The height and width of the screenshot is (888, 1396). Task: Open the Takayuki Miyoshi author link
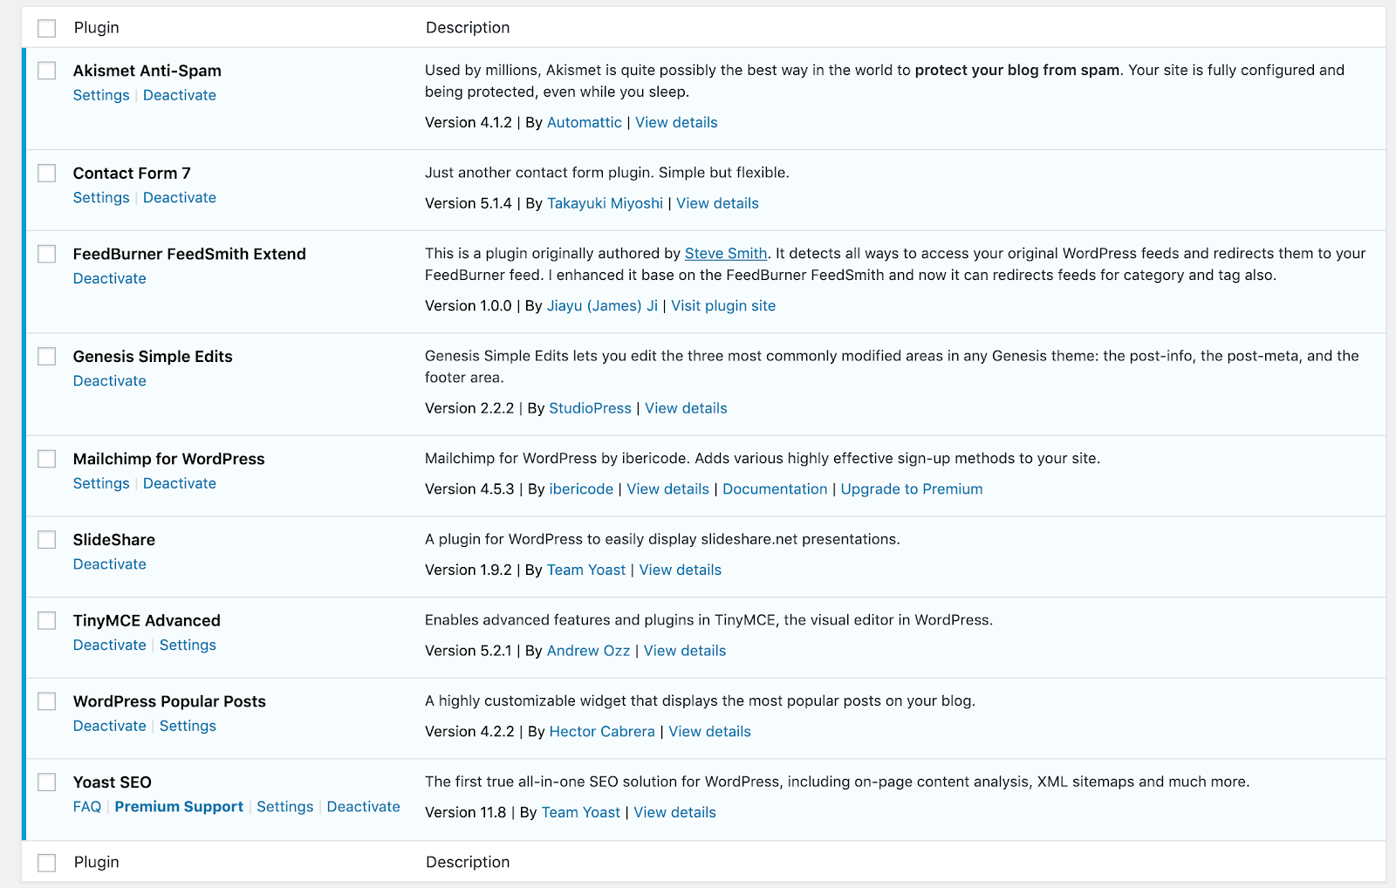point(605,203)
